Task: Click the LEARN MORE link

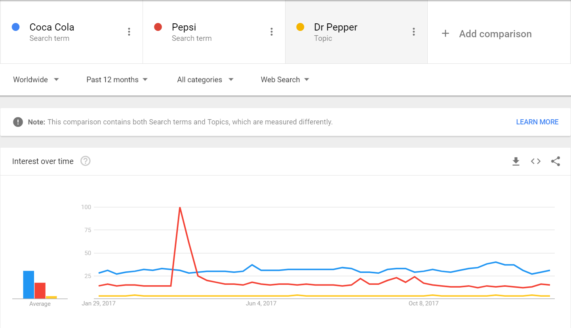Action: [537, 122]
